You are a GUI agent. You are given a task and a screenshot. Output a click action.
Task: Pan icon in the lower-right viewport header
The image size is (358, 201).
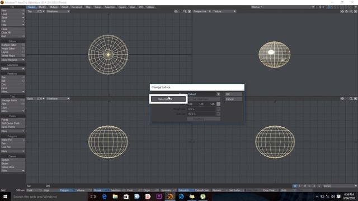342,99
